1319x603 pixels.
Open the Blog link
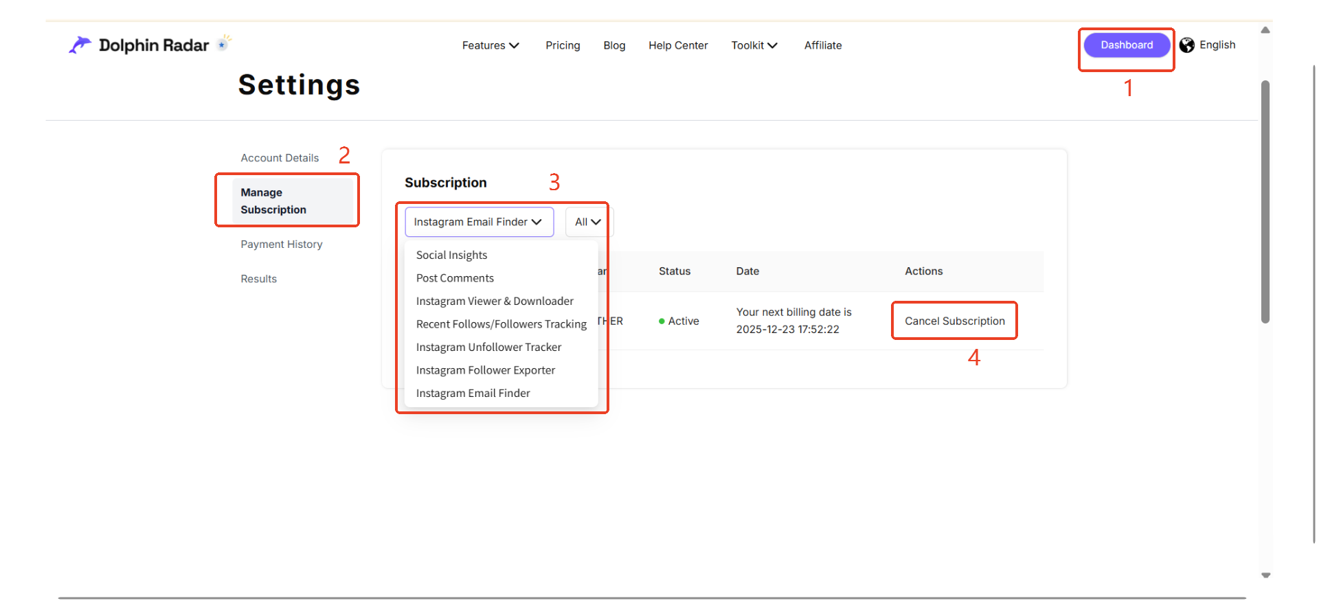tap(614, 45)
